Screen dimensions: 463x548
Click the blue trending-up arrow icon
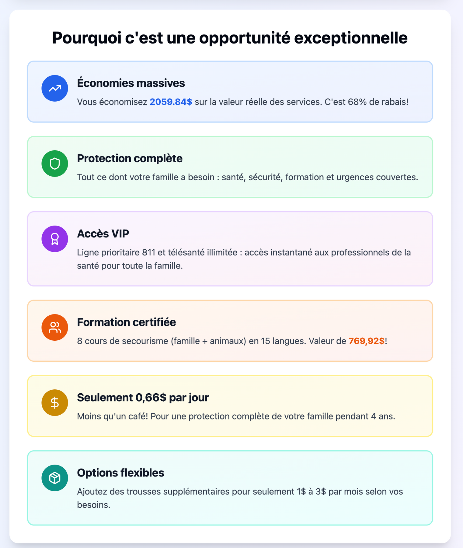pos(55,88)
